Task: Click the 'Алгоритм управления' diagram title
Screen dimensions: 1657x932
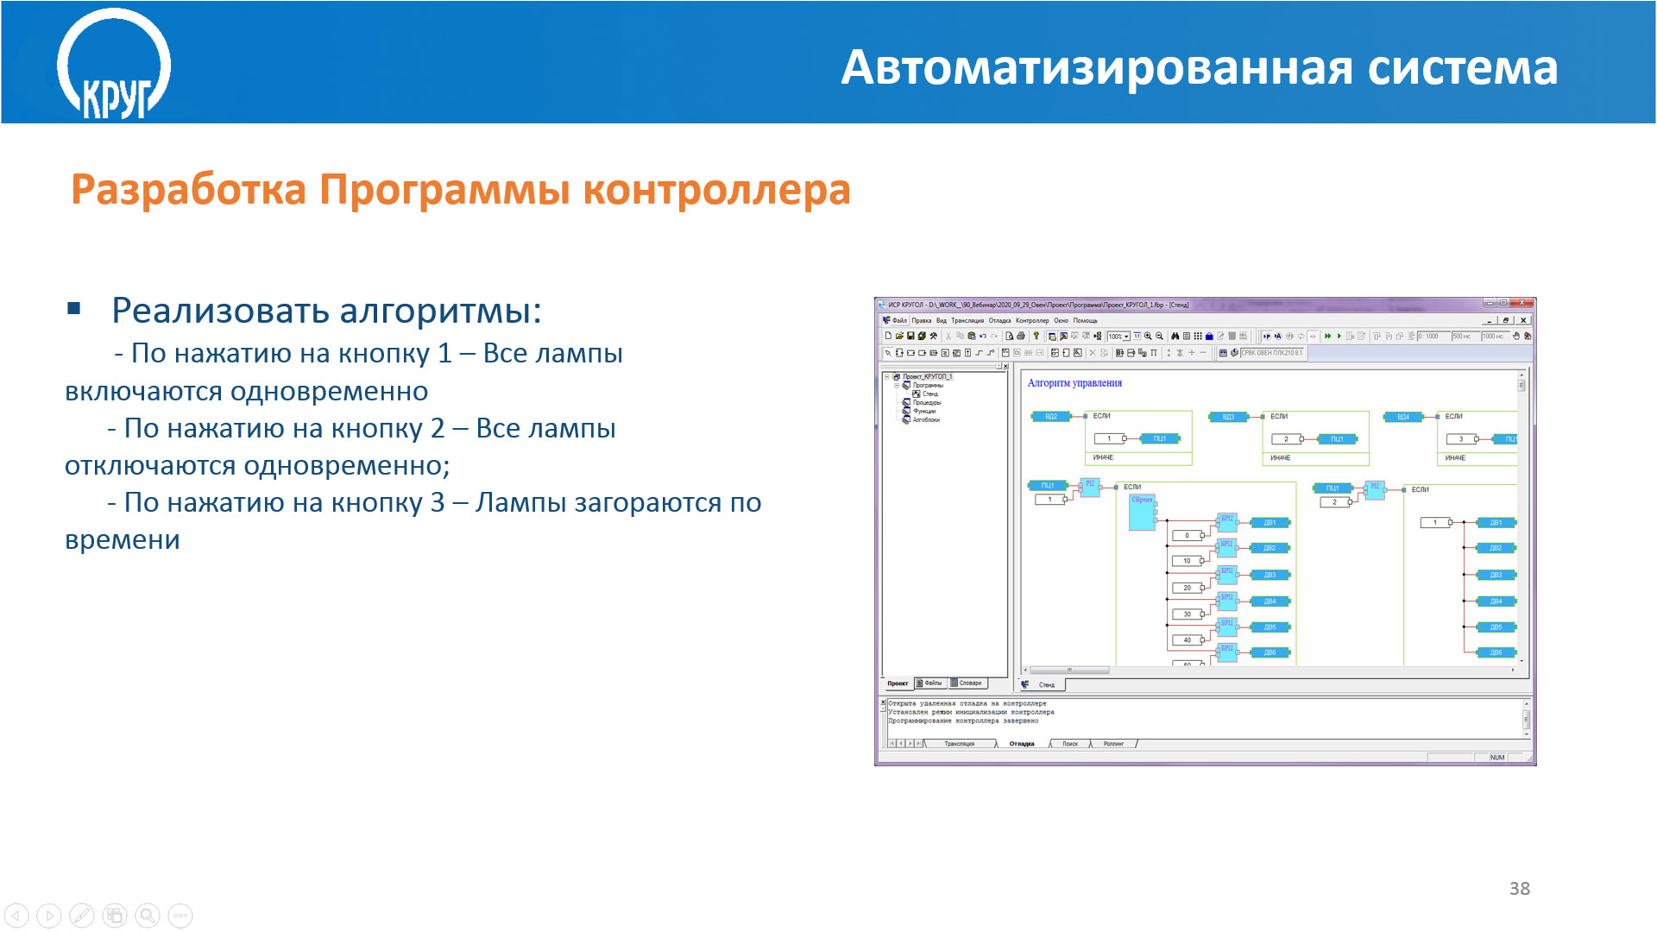Action: click(1074, 383)
